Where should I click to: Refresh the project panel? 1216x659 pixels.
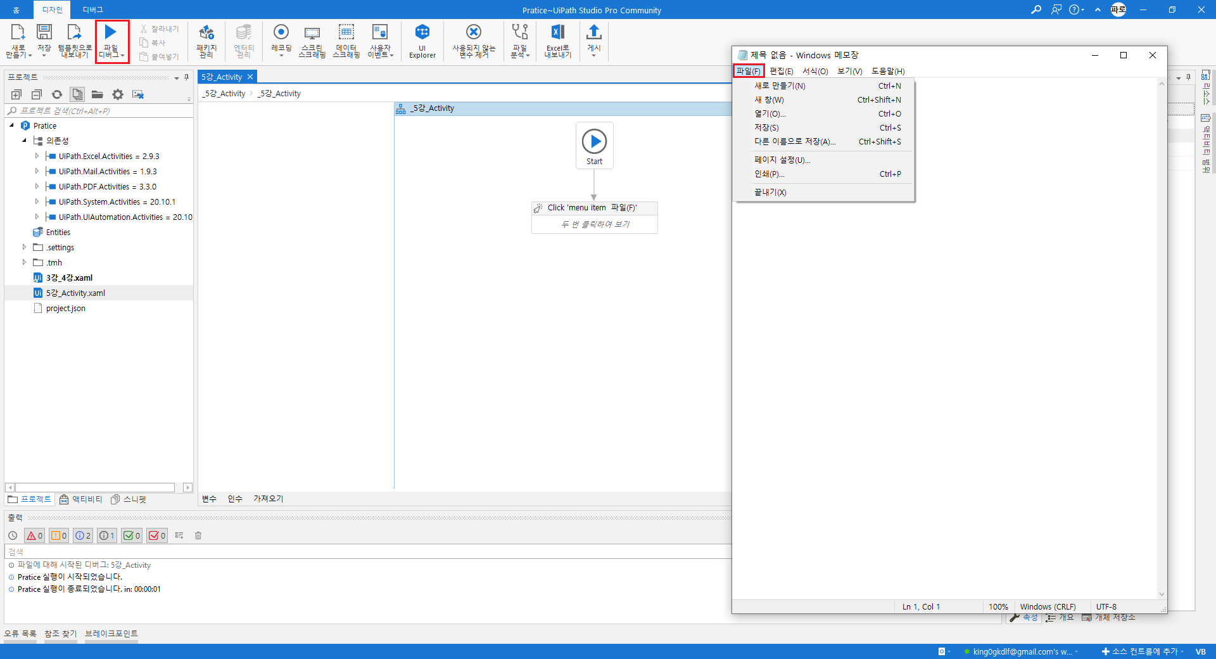tap(57, 94)
